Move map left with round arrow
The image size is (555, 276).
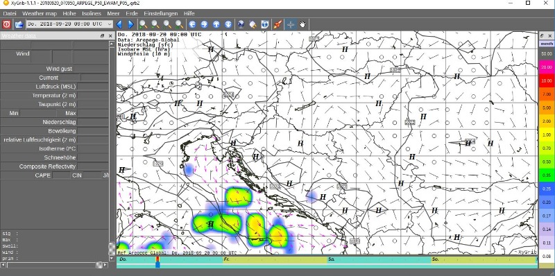pos(192,24)
